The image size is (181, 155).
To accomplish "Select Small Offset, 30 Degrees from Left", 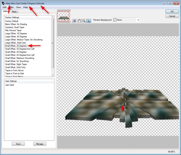I will click(20, 49).
